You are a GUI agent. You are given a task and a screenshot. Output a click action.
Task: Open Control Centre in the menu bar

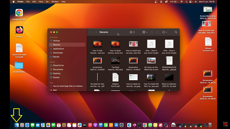tap(191, 2)
